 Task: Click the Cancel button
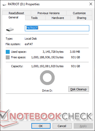pos(62,126)
